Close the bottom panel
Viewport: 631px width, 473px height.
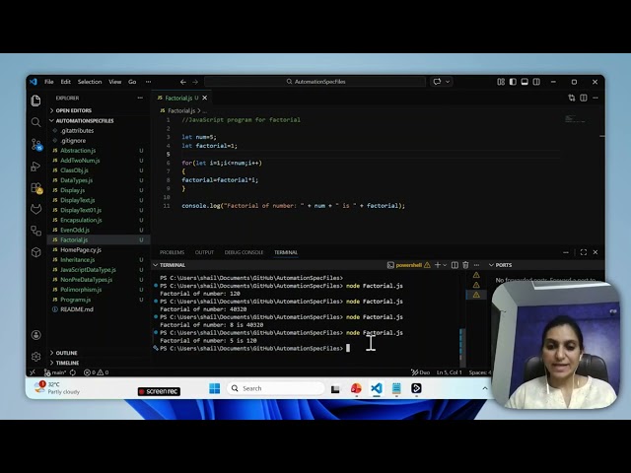tap(596, 252)
